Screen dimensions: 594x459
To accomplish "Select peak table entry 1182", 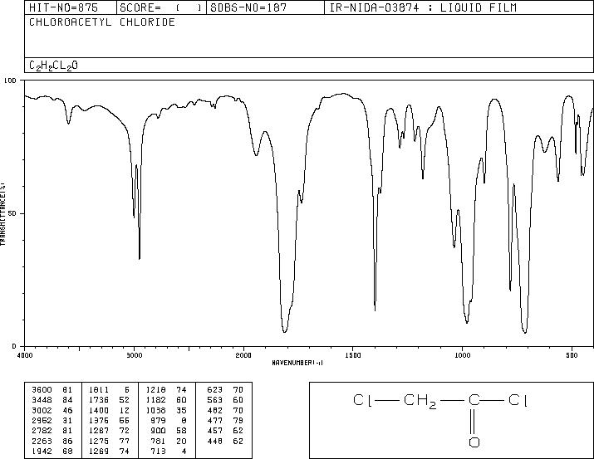I will point(155,400).
